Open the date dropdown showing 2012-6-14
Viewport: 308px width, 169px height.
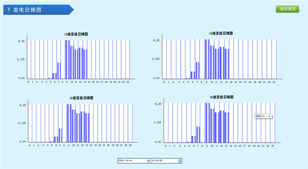(x=148, y=160)
